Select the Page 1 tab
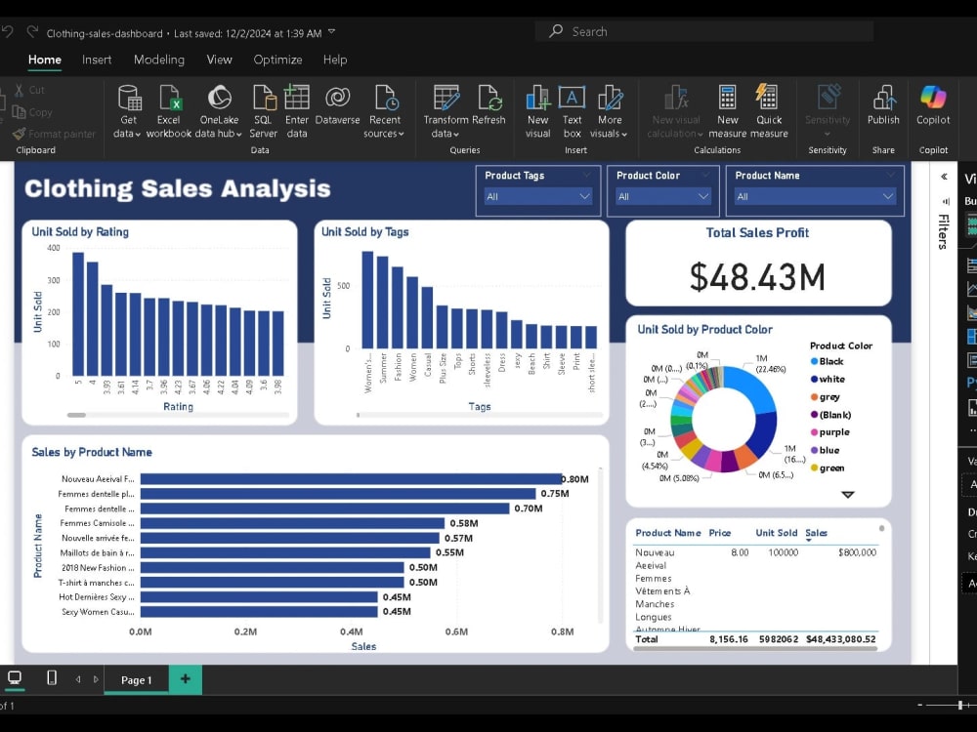977x732 pixels. (137, 679)
